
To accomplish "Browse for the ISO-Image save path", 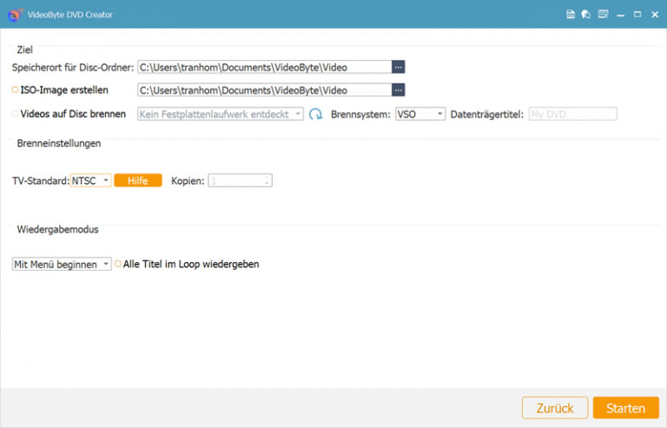I will click(x=399, y=89).
